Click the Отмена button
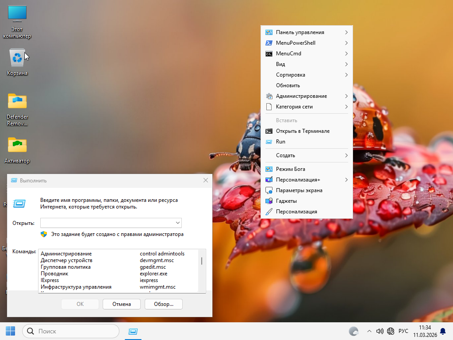 point(121,304)
